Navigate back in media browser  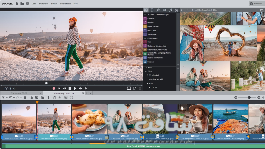182,10
